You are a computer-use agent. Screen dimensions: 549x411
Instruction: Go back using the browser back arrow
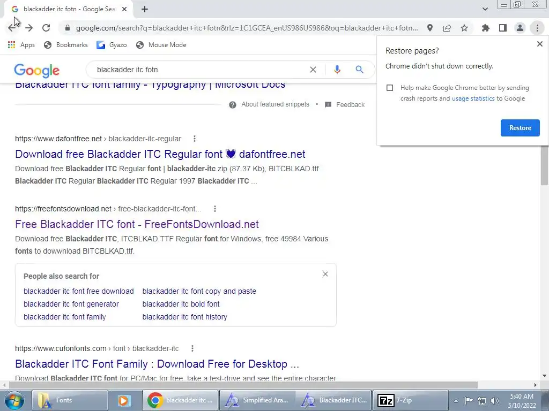[12, 28]
